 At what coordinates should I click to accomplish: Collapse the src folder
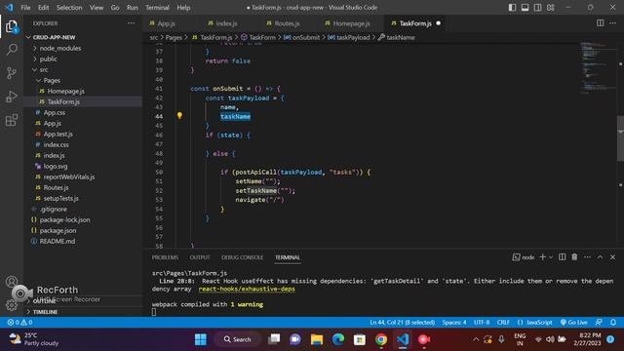(44, 69)
